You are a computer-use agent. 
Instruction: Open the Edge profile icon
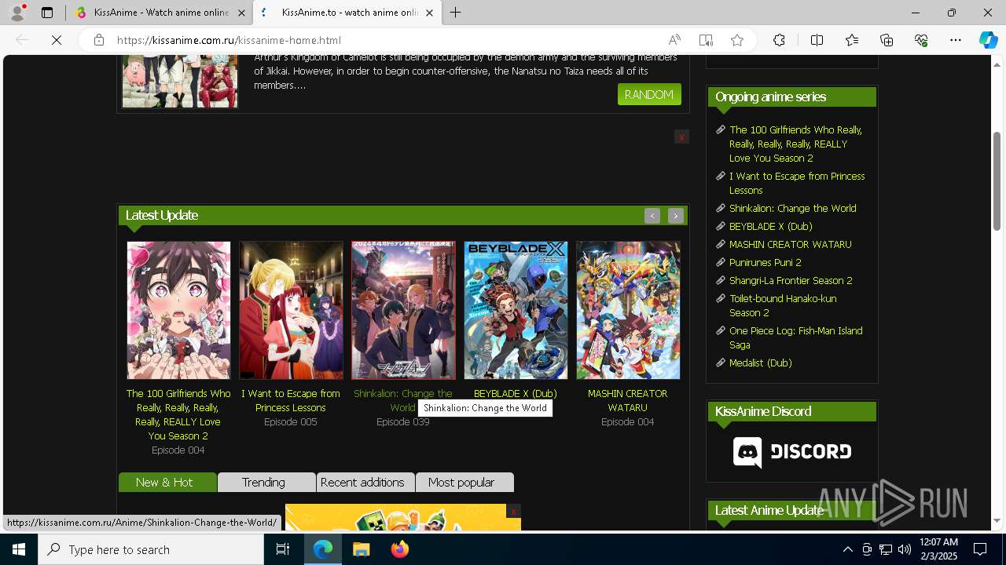click(17, 13)
